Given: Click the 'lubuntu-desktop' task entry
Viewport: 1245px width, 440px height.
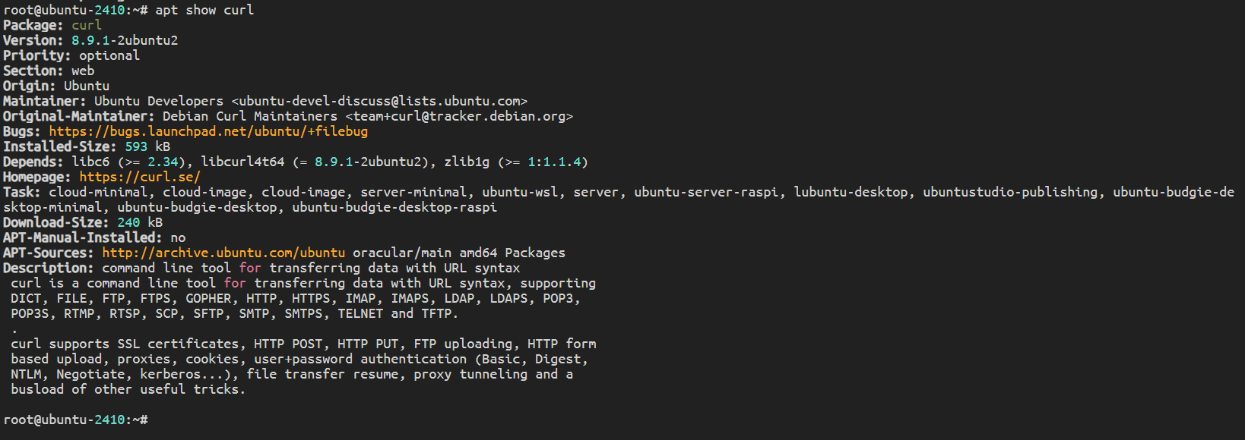Looking at the screenshot, I should click(x=851, y=192).
